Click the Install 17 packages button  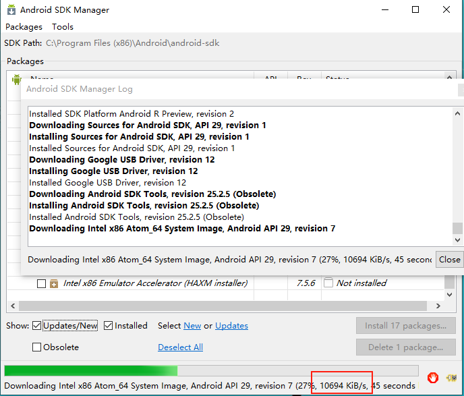coord(406,326)
